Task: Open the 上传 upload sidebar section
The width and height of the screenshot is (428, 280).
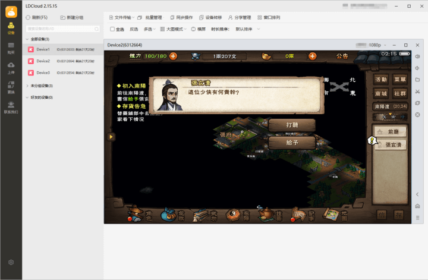Action: point(11,68)
